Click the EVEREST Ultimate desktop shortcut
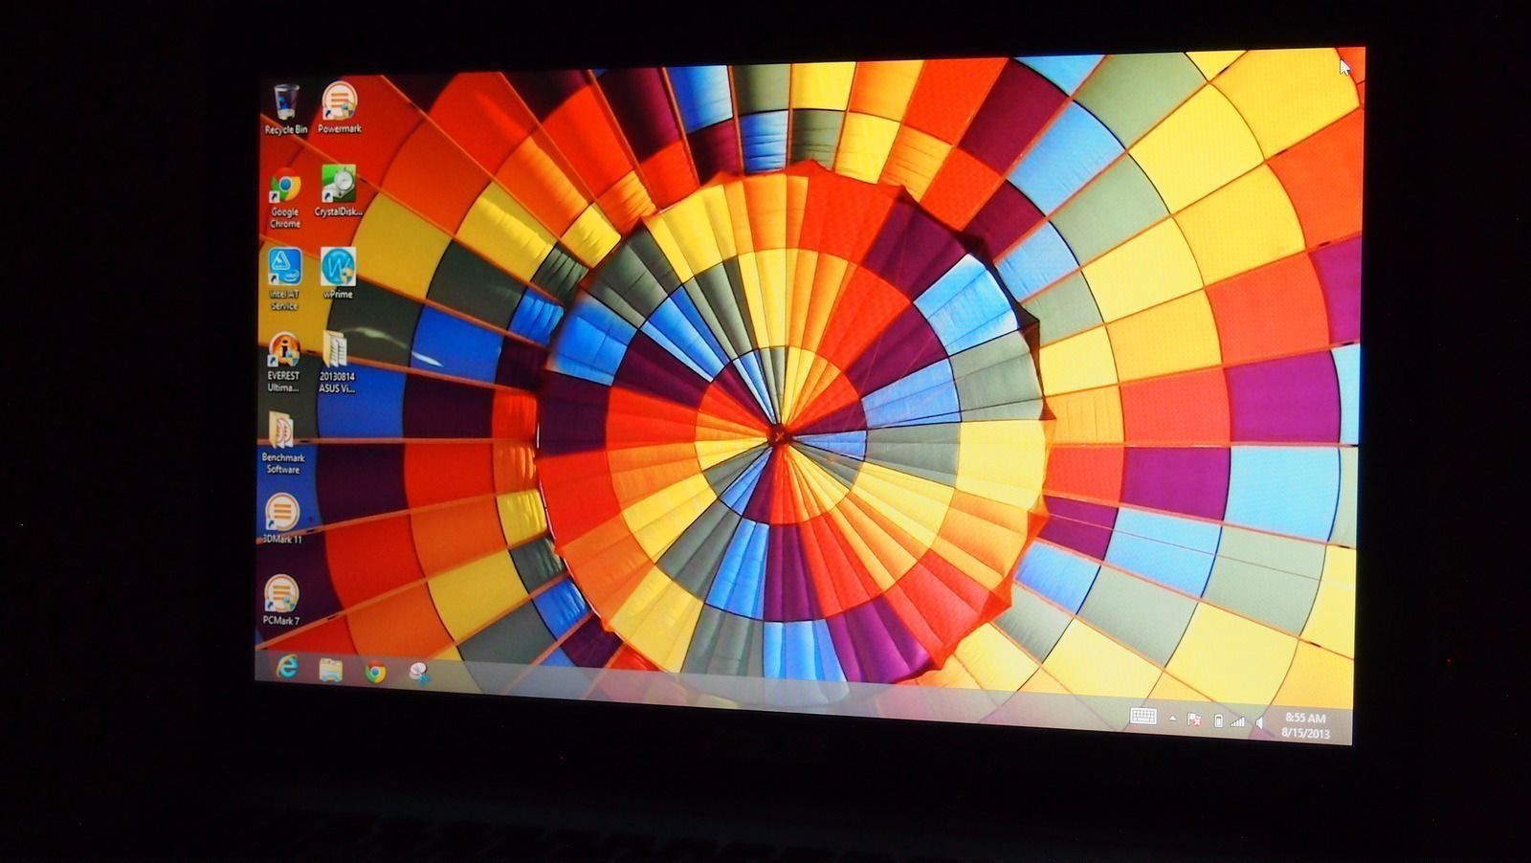Screen dimensions: 1531x863 tap(283, 351)
